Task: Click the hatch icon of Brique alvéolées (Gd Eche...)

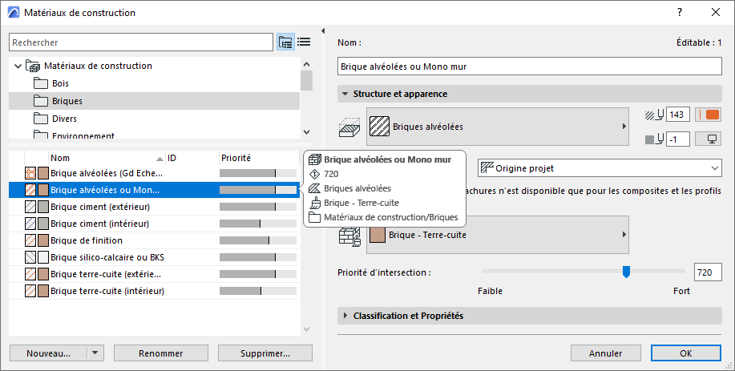Action: (30, 172)
